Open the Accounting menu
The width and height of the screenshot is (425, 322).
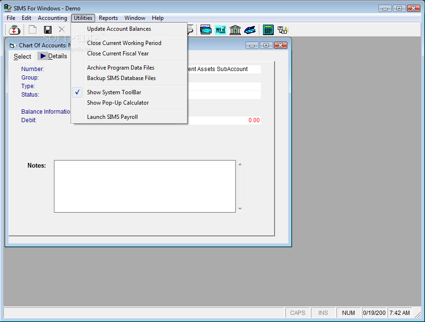(53, 18)
